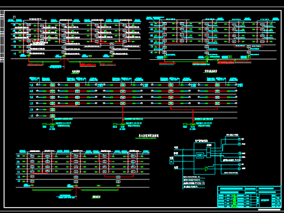This screenshot has width=284, height=213.
Task: Select the title block table in the drawing corner
Action: [x=249, y=196]
